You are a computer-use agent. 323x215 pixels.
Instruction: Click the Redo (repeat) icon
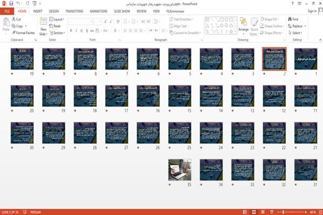pyautogui.click(x=28, y=3)
